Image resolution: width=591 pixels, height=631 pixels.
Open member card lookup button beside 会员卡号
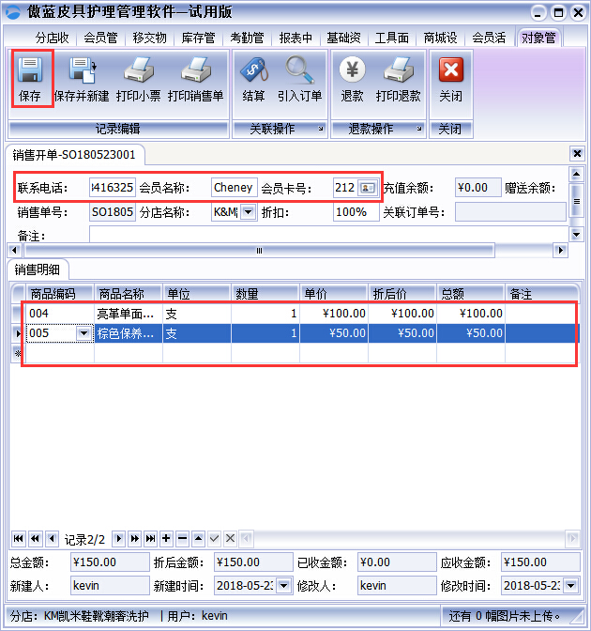368,188
